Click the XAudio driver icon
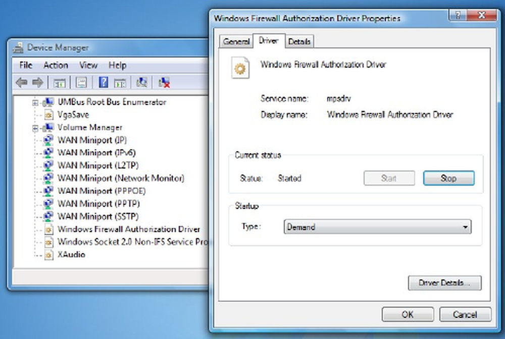Viewport: 505px width, 339px height. click(x=48, y=255)
